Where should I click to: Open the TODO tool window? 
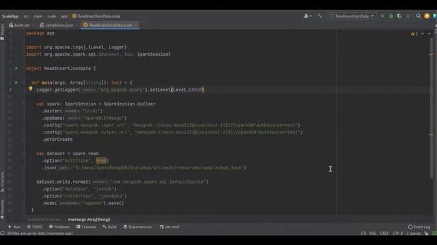click(x=35, y=227)
